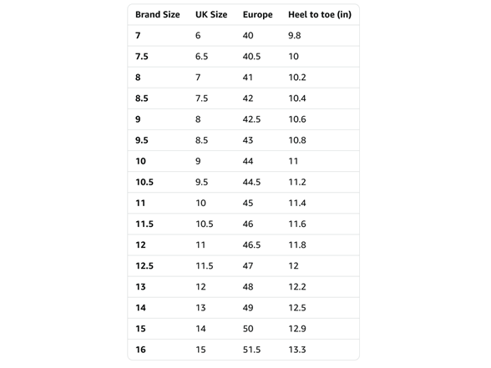Image resolution: width=491 pixels, height=368 pixels.
Task: Select the Brand Size 11.5 cell
Action: coord(144,224)
